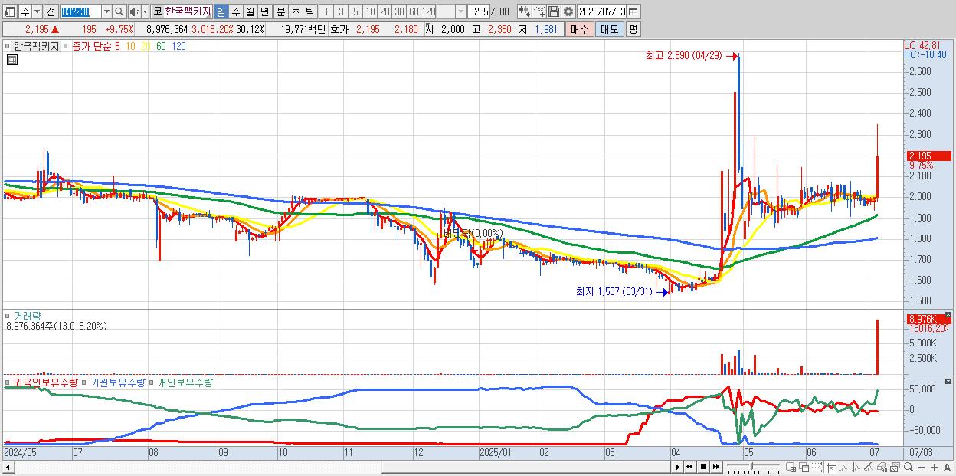Click the rewind playback button
This screenshot has height=476, width=956.
[x=689, y=467]
